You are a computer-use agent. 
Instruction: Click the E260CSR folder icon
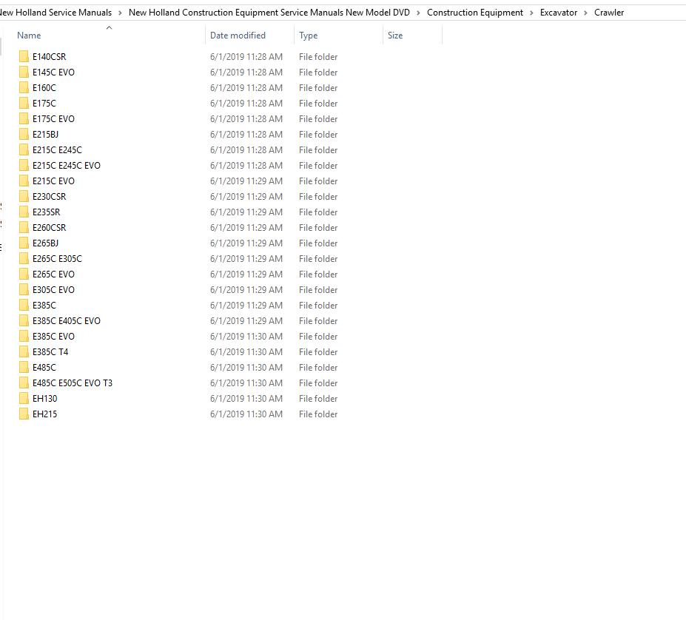click(x=24, y=228)
